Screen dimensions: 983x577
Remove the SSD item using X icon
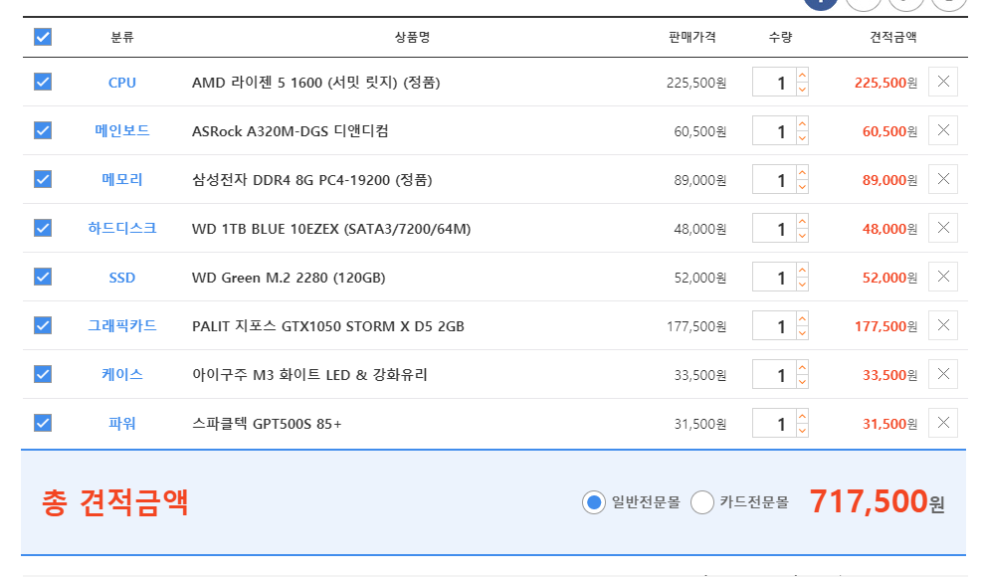pyautogui.click(x=943, y=277)
